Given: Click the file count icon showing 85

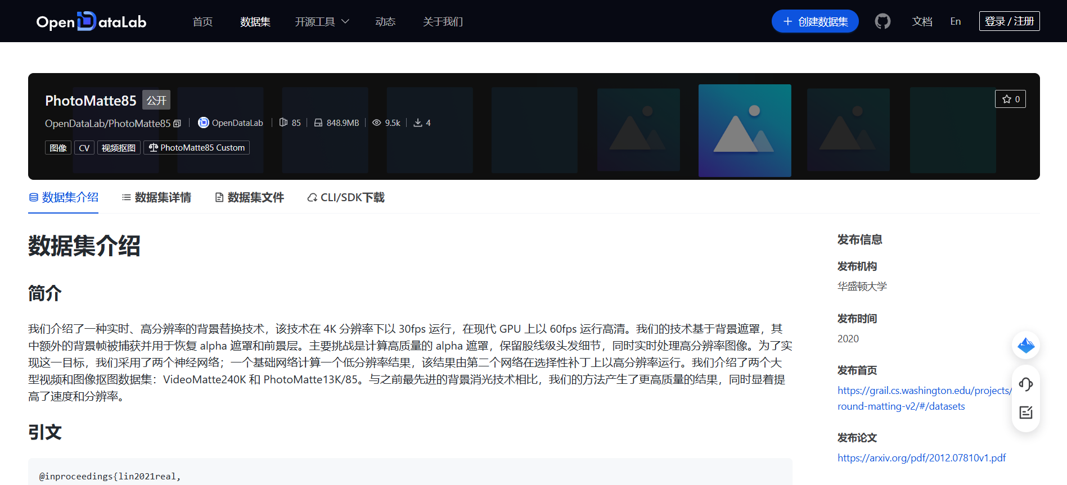Looking at the screenshot, I should tap(283, 123).
